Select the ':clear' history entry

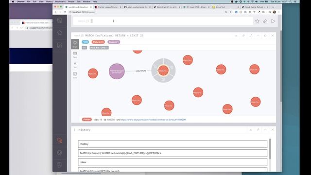coord(173,162)
